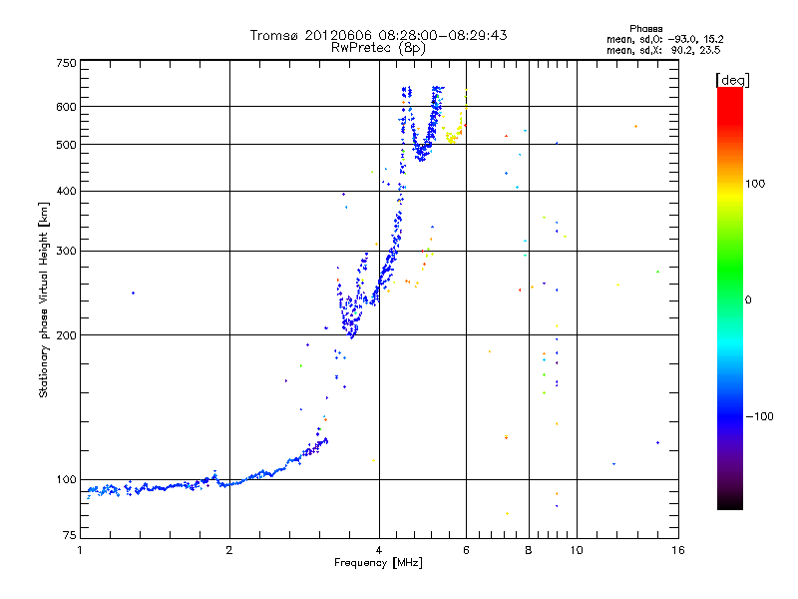Screen dimensions: 798x599
Task: Click the '16' tick label on frequency axis
Action: [678, 550]
